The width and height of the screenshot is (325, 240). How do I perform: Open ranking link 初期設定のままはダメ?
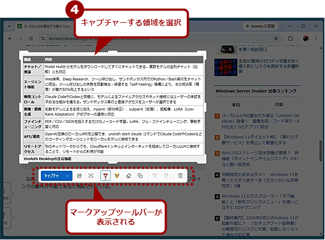[x=260, y=180]
